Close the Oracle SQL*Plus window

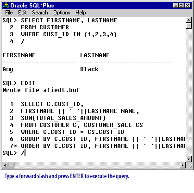pyautogui.click(x=188, y=6)
